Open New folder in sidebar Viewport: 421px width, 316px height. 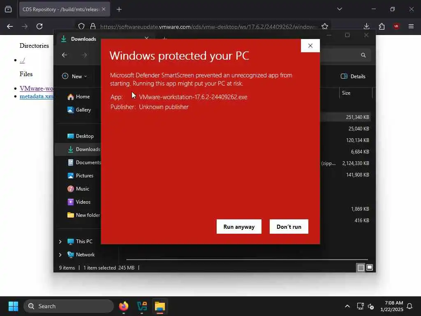tap(84, 215)
